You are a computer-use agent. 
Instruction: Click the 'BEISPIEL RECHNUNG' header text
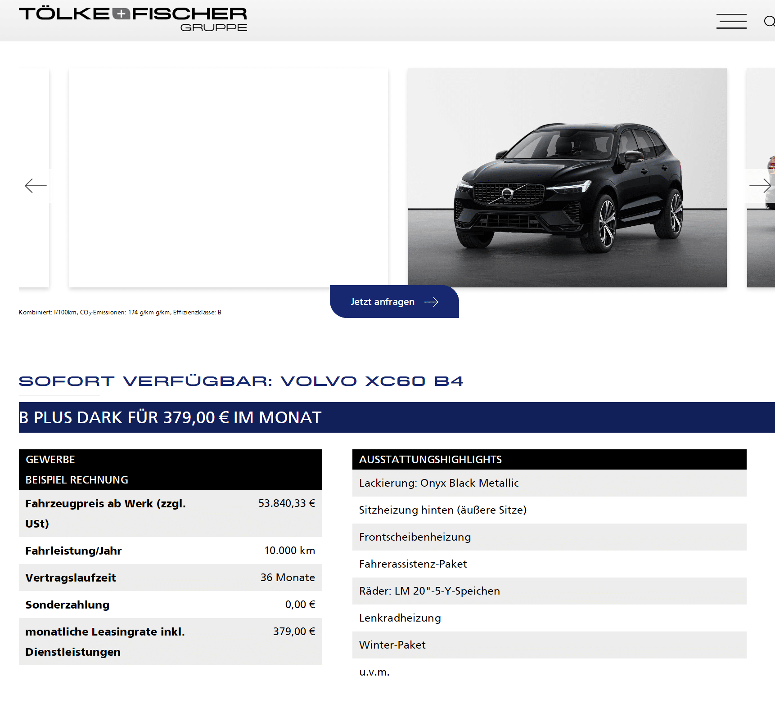[77, 480]
